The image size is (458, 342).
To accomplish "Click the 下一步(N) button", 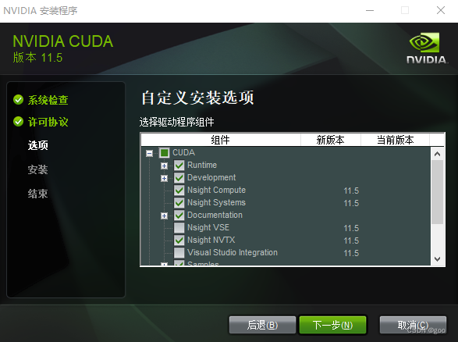I will (332, 325).
